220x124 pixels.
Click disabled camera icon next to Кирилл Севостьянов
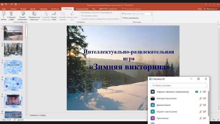click(x=204, y=112)
